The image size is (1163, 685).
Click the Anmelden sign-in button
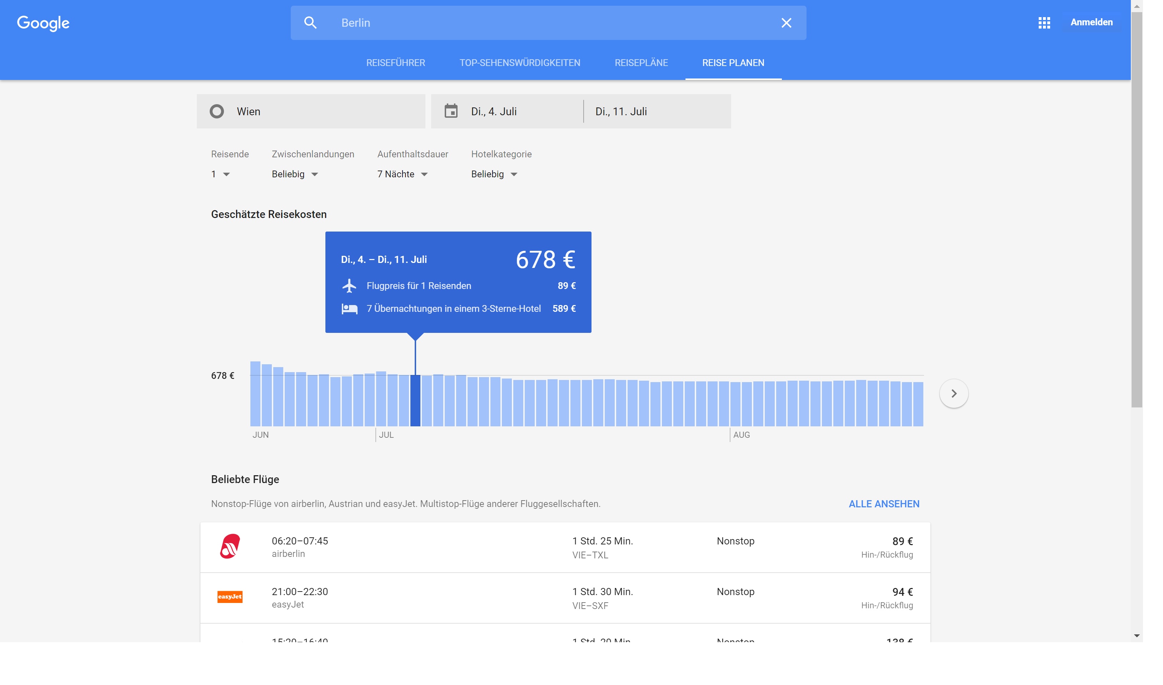click(1091, 22)
